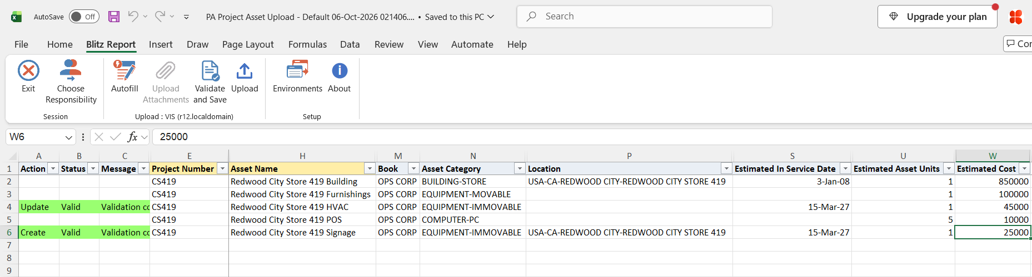This screenshot has height=277, width=1032.
Task: Open the File menu
Action: [21, 44]
